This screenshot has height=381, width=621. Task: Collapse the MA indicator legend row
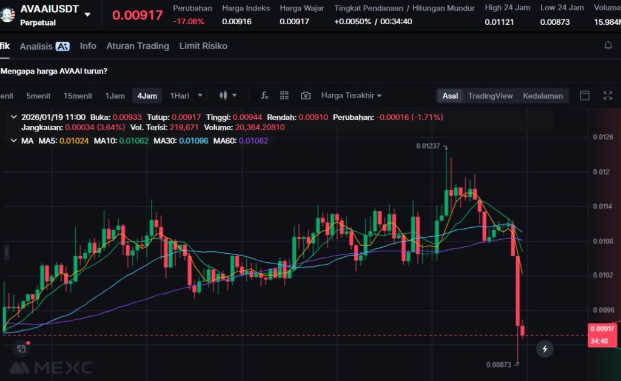(13, 141)
